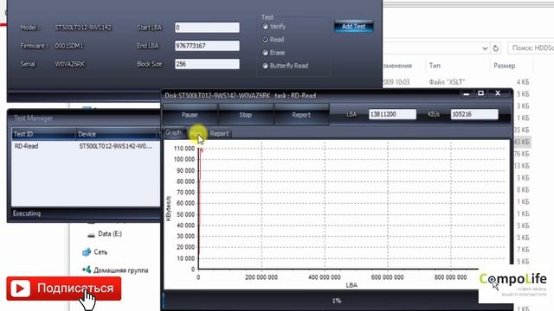Select the Read test radio button

tap(265, 40)
